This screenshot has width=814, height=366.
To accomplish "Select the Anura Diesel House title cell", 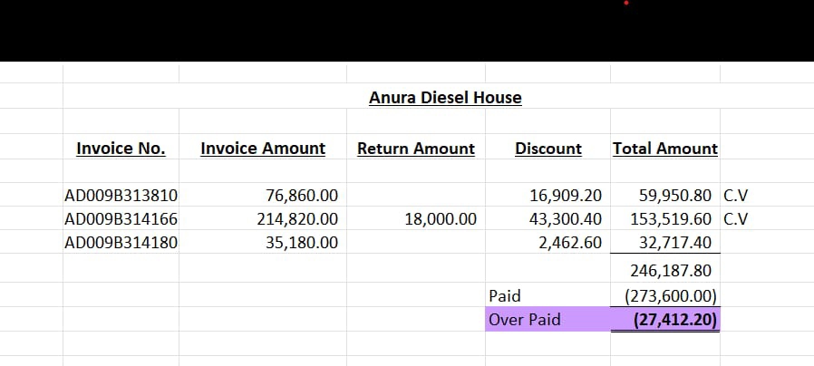I will coord(445,97).
